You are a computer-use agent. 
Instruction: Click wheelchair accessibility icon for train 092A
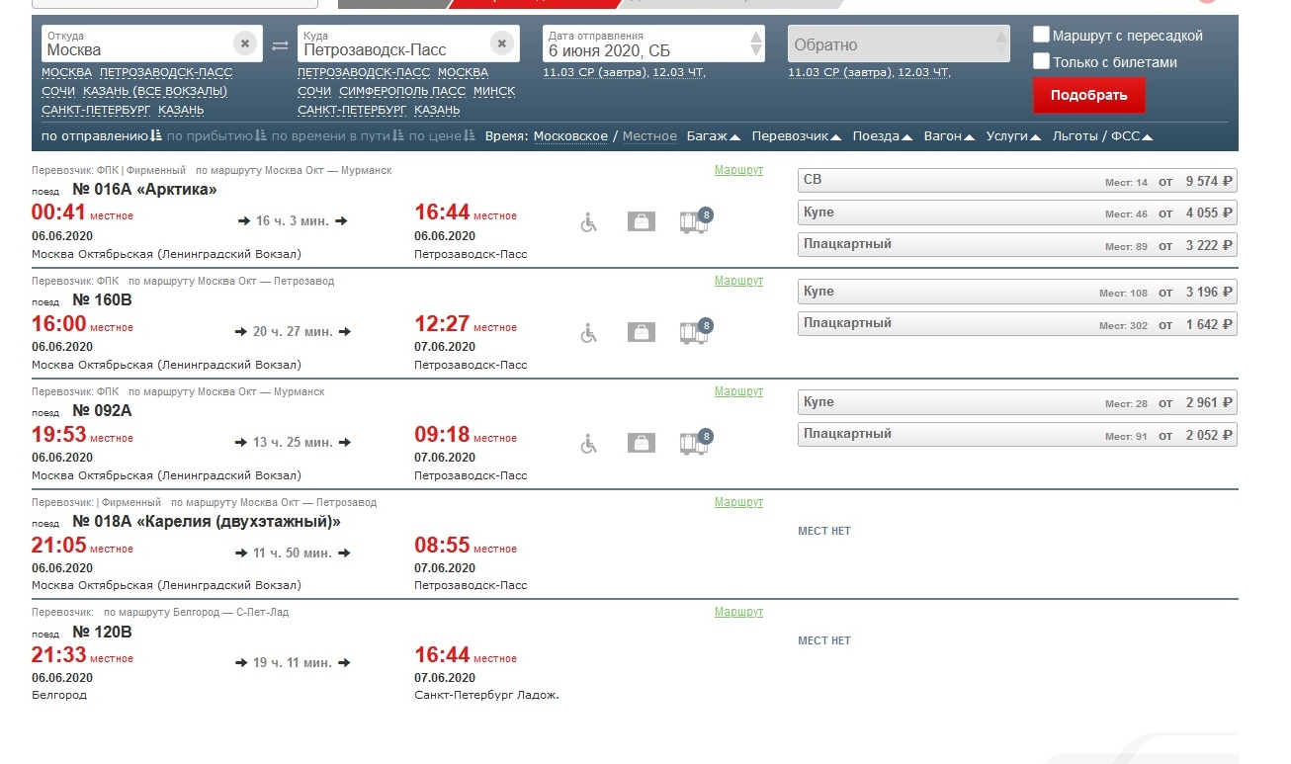(589, 444)
